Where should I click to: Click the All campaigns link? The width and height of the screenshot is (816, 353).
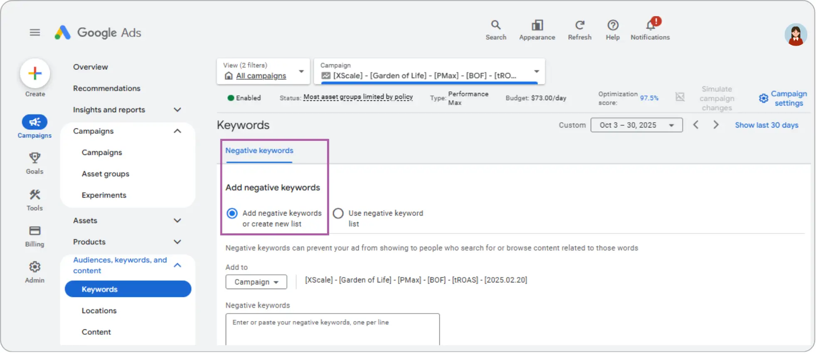(261, 76)
